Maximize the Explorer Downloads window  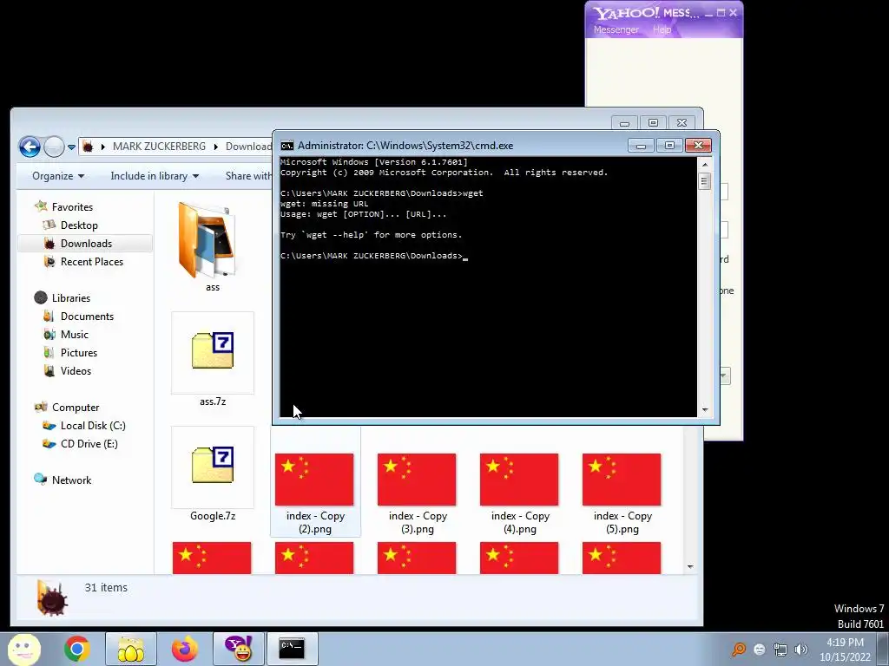pyautogui.click(x=653, y=123)
